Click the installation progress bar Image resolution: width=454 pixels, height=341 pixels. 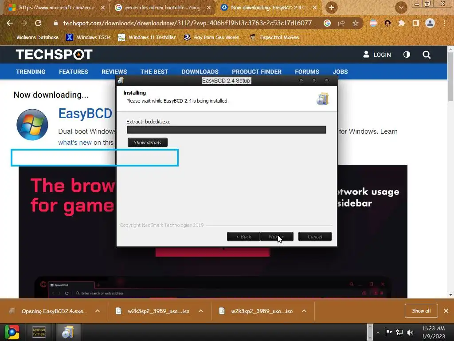(227, 130)
